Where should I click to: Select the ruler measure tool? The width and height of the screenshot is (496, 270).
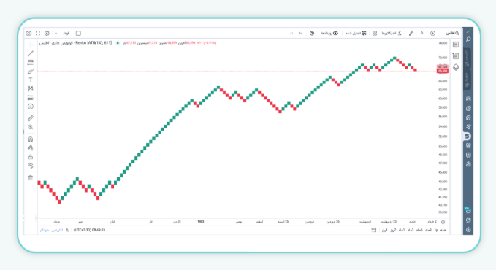pos(31,118)
